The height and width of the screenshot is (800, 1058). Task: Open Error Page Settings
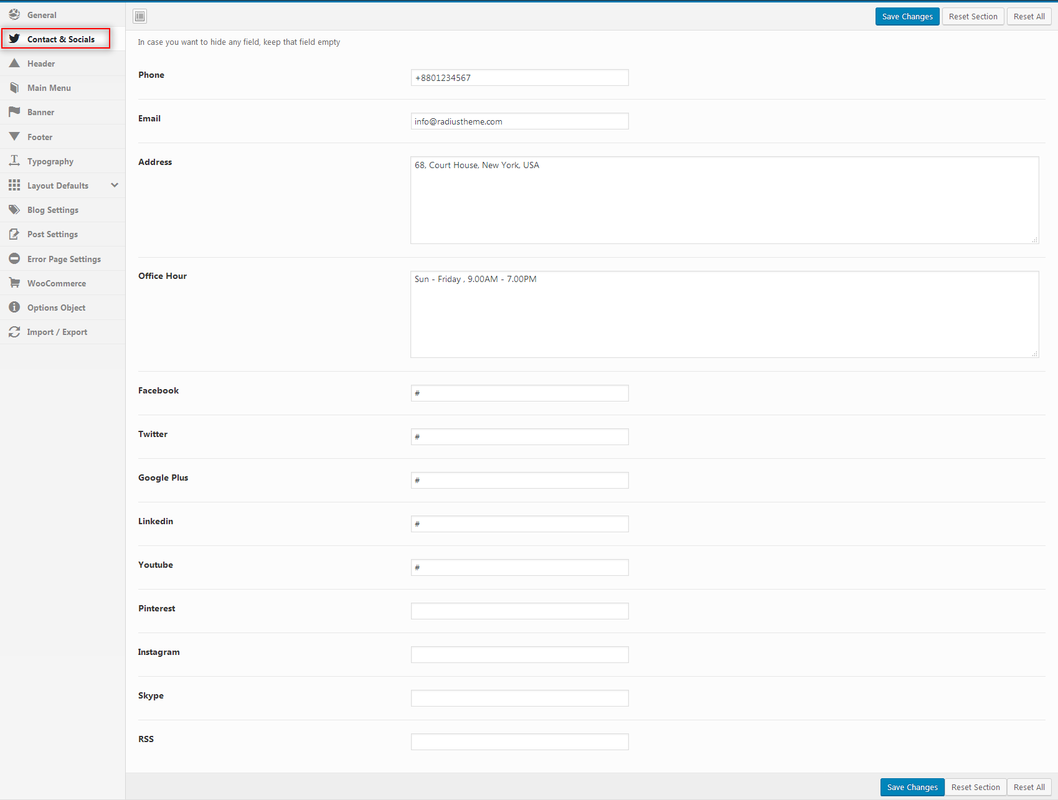[x=62, y=259]
